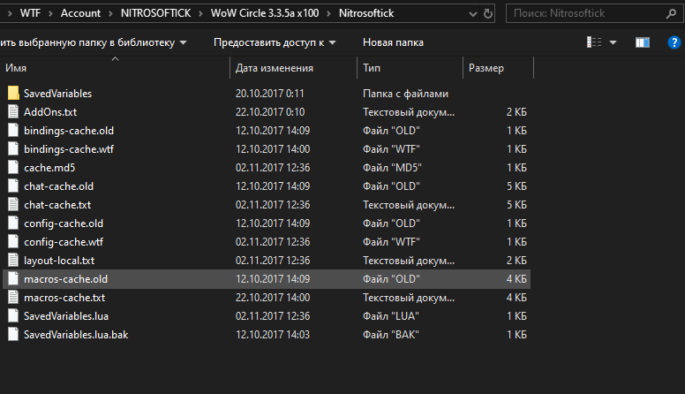
Task: Select the SavedVariables folder icon
Action: (x=13, y=94)
